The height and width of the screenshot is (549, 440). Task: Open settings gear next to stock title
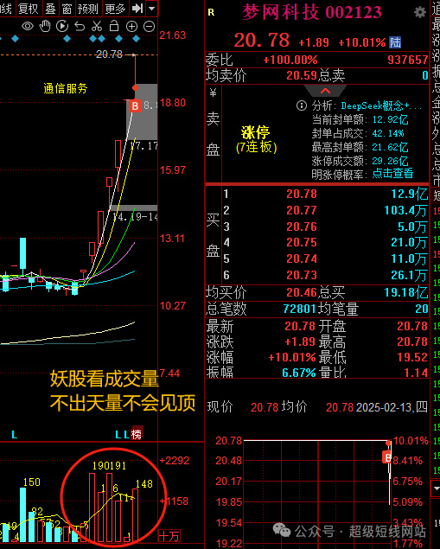coord(420,13)
